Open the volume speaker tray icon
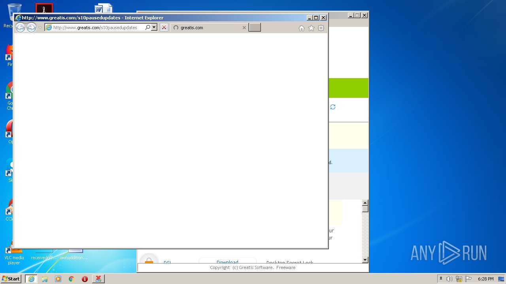 click(x=449, y=279)
